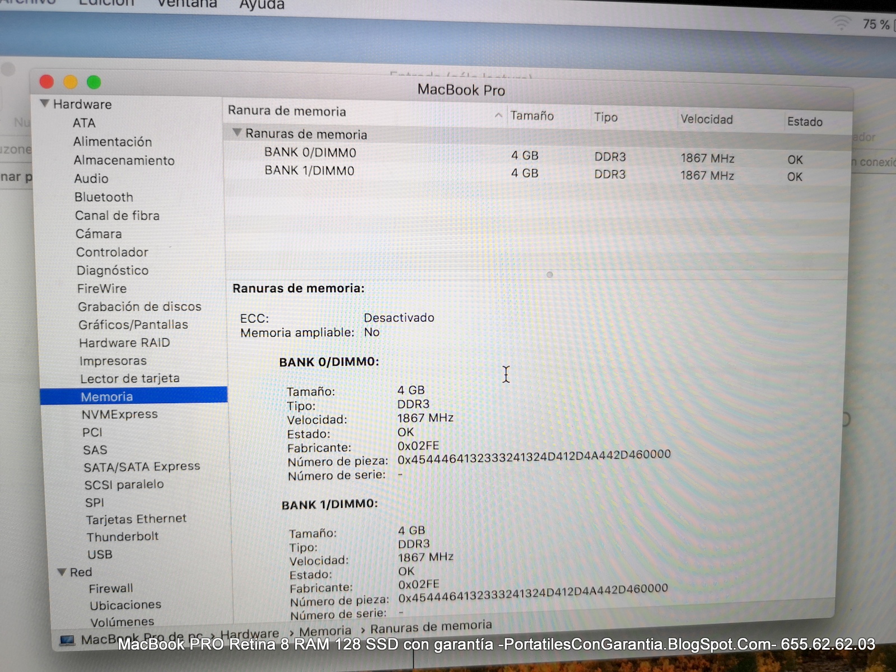The height and width of the screenshot is (672, 896).
Task: Collapse the Red section triangle
Action: (x=62, y=572)
